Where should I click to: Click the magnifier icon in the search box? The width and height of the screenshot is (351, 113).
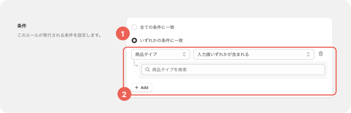point(147,70)
